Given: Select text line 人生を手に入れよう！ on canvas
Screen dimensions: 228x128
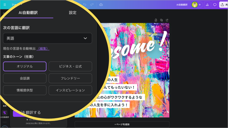Looking at the screenshot, I should pyautogui.click(x=109, y=105).
